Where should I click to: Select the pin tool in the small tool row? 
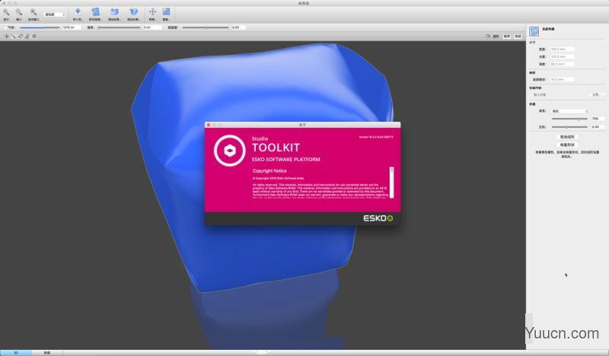pos(6,36)
